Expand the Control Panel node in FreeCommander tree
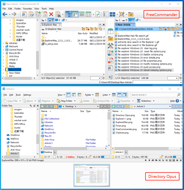Image resolution: width=184 pixels, height=190 pixels. point(3,50)
